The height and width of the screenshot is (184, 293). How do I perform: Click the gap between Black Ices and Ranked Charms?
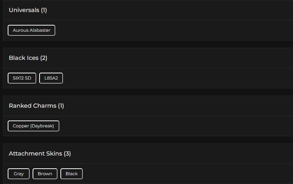coord(146,92)
